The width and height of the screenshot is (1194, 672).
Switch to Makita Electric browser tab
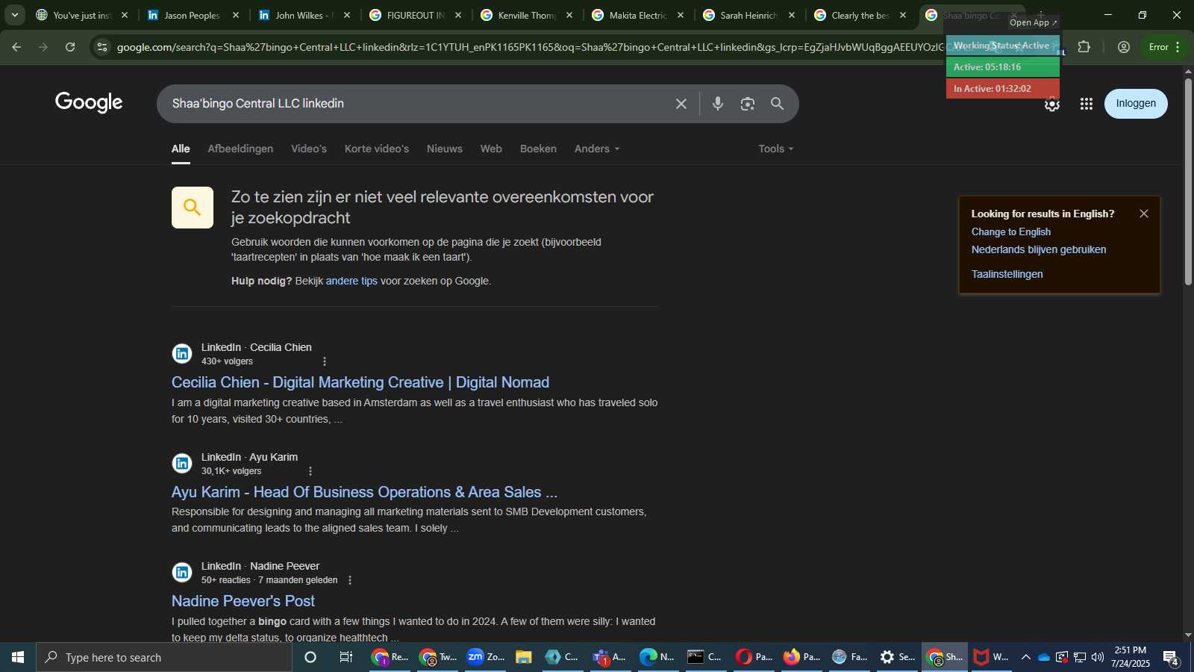(638, 15)
